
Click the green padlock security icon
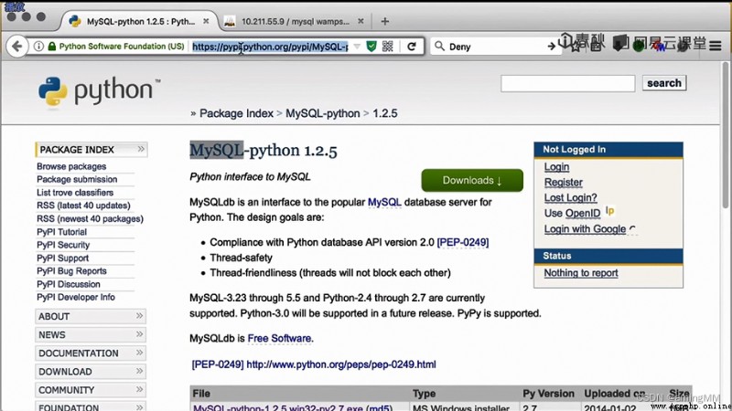tap(52, 47)
